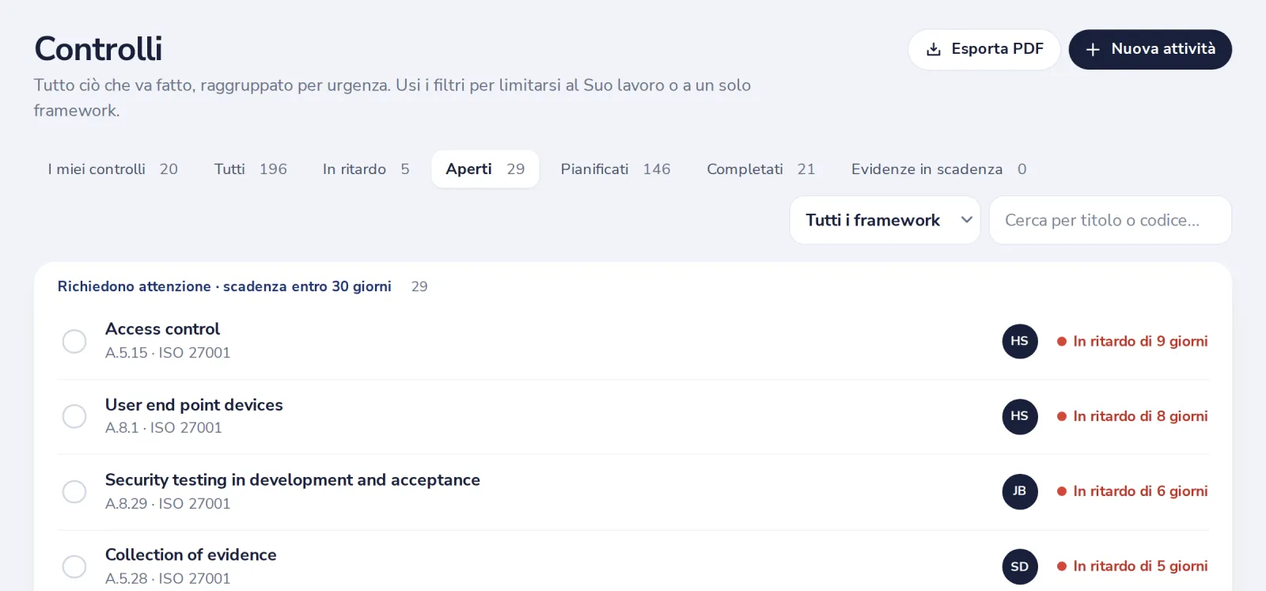Mark Access control as complete

click(74, 341)
